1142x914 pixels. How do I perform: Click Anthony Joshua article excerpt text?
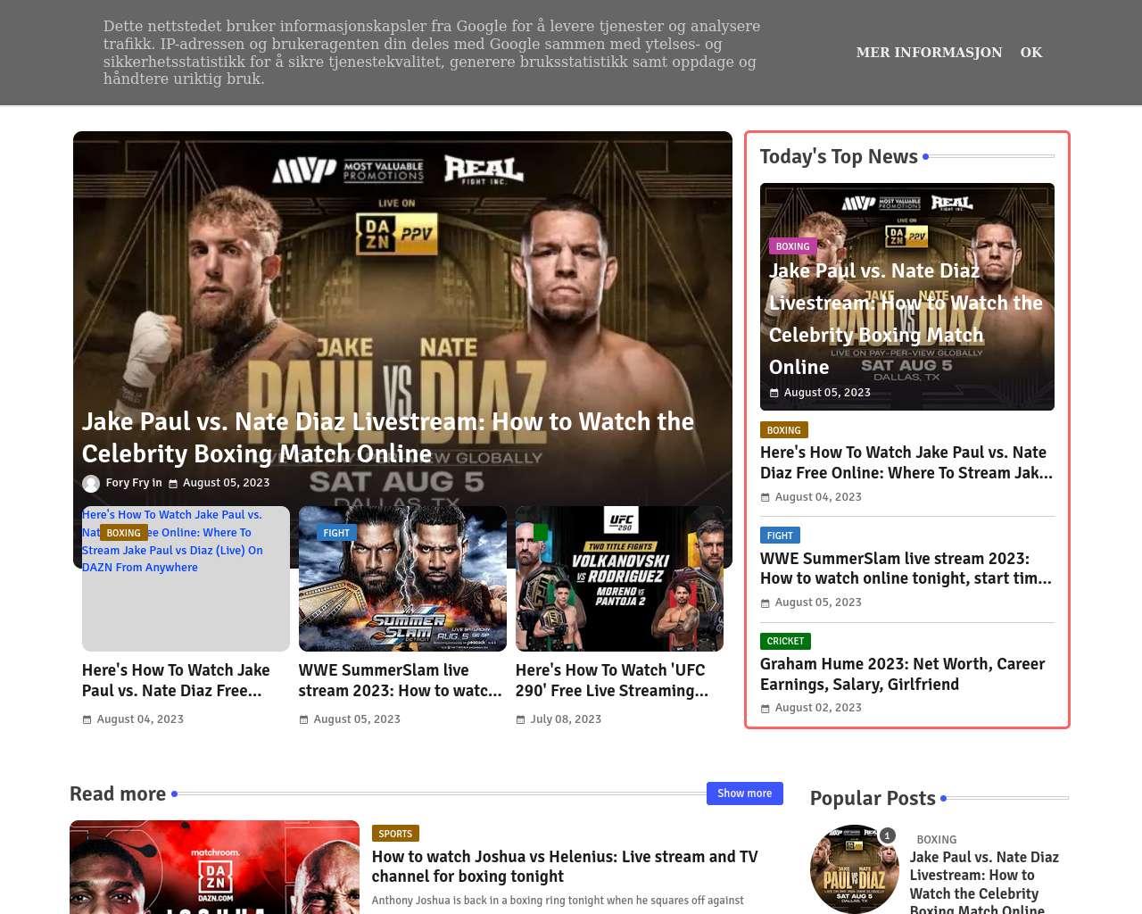point(558,901)
